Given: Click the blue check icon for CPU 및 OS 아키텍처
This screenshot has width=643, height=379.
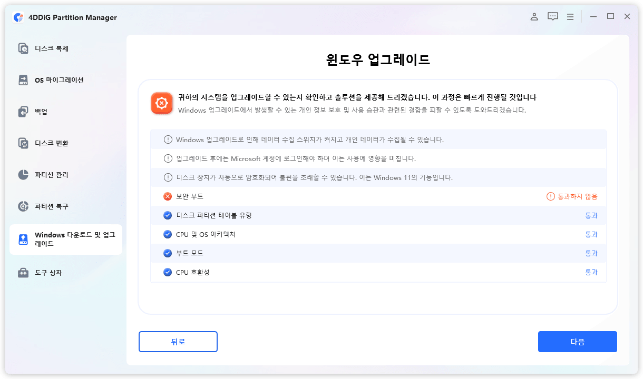Looking at the screenshot, I should coord(168,234).
